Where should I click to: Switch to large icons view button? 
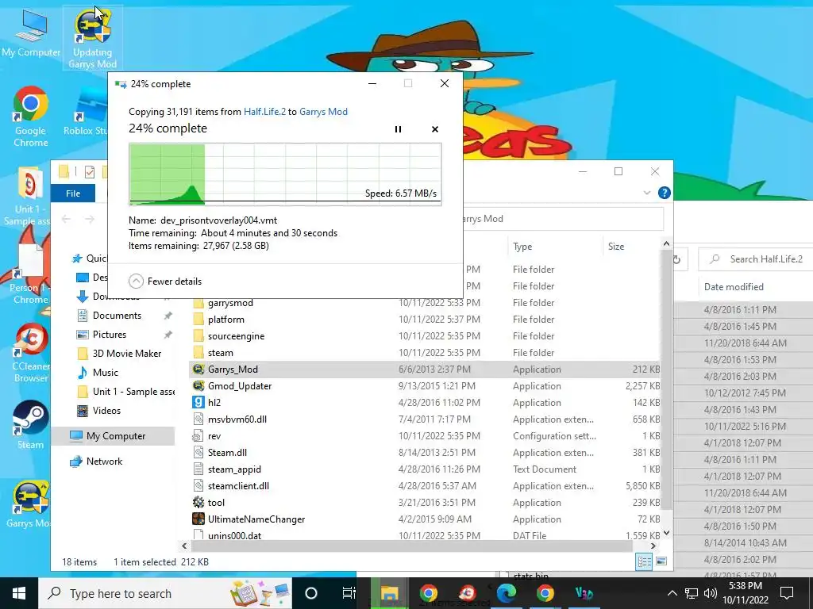(661, 561)
